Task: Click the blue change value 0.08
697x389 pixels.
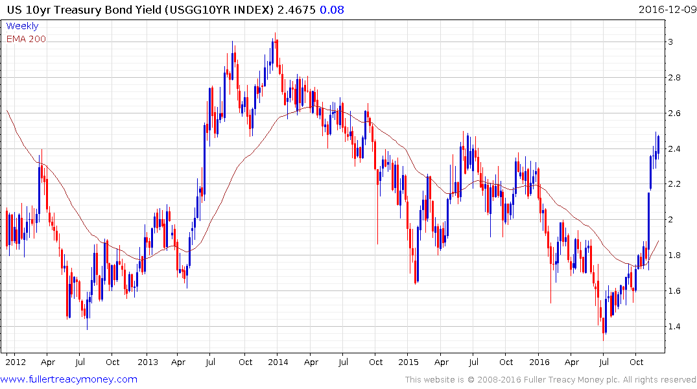Action: [332, 10]
